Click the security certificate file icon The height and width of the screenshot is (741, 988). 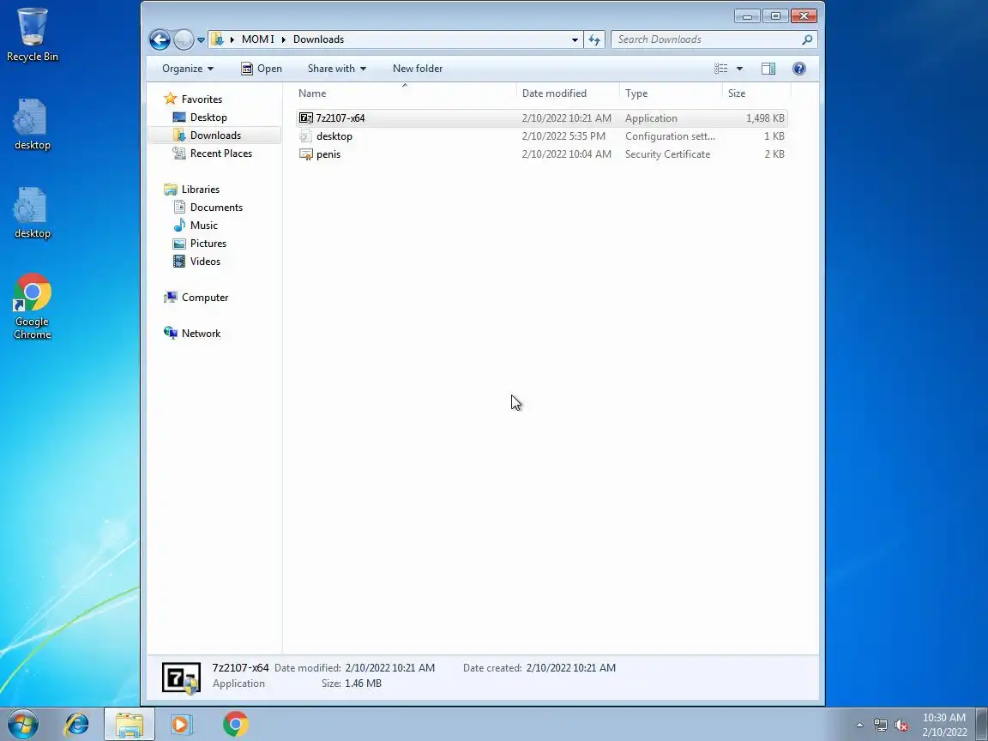(305, 154)
